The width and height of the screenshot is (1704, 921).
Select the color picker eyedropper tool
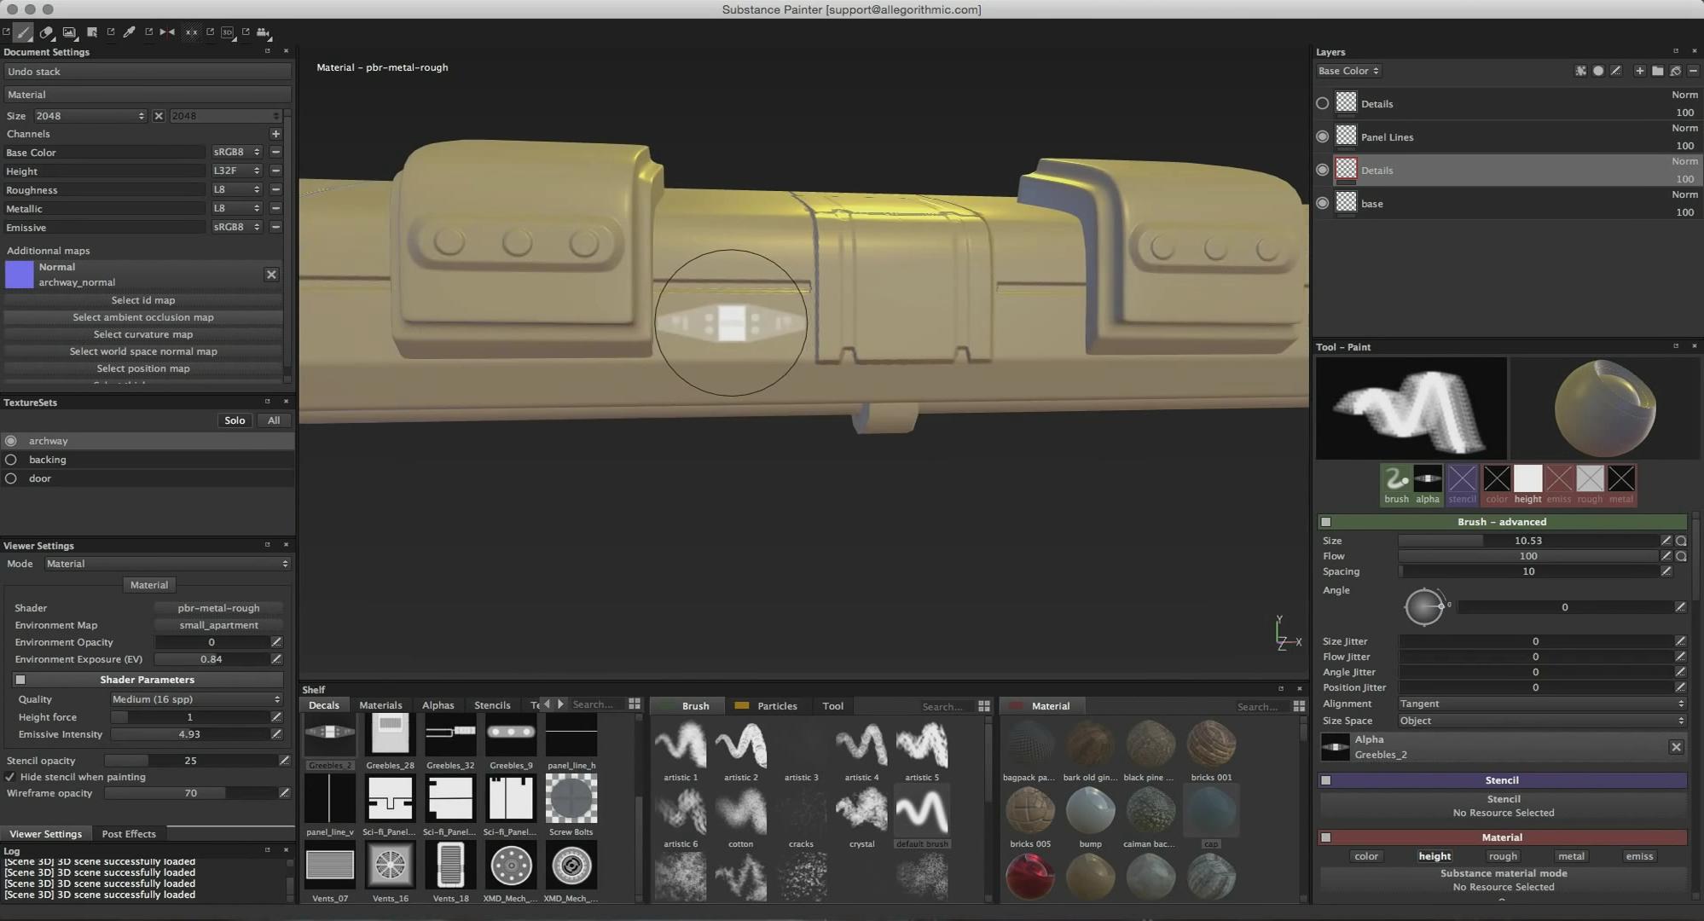tap(130, 32)
